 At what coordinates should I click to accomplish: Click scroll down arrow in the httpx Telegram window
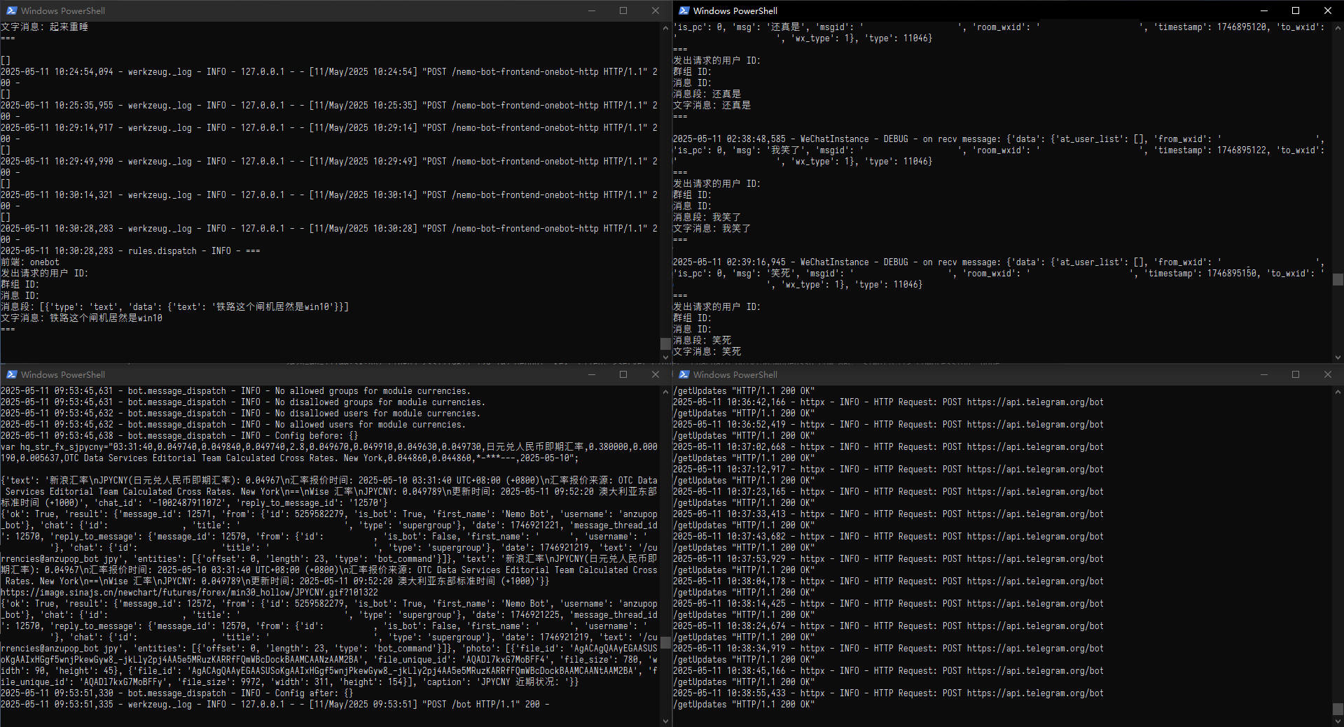[x=1338, y=721]
